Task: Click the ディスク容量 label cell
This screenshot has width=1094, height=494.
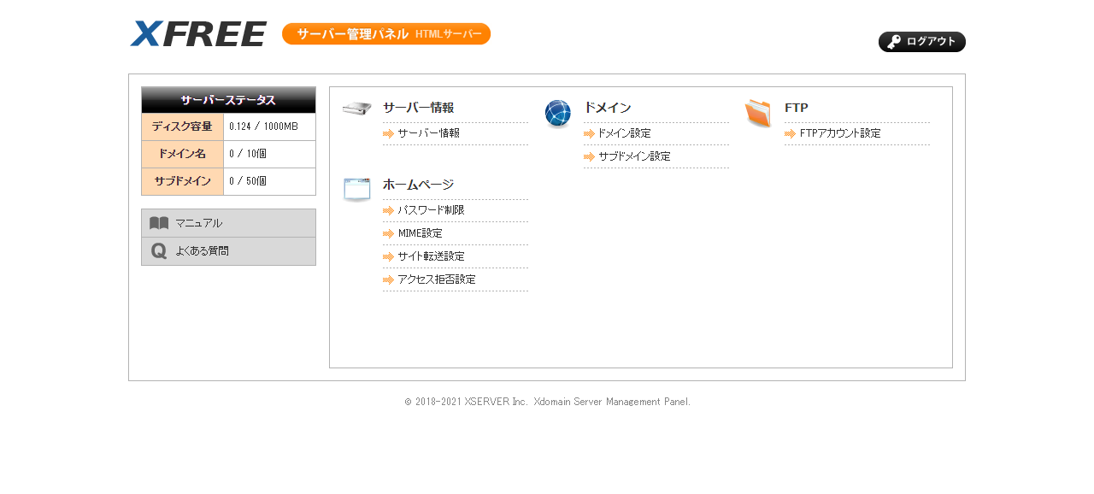Action: click(182, 126)
